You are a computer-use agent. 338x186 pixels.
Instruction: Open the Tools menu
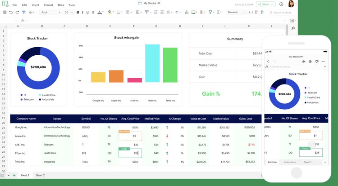72,5
